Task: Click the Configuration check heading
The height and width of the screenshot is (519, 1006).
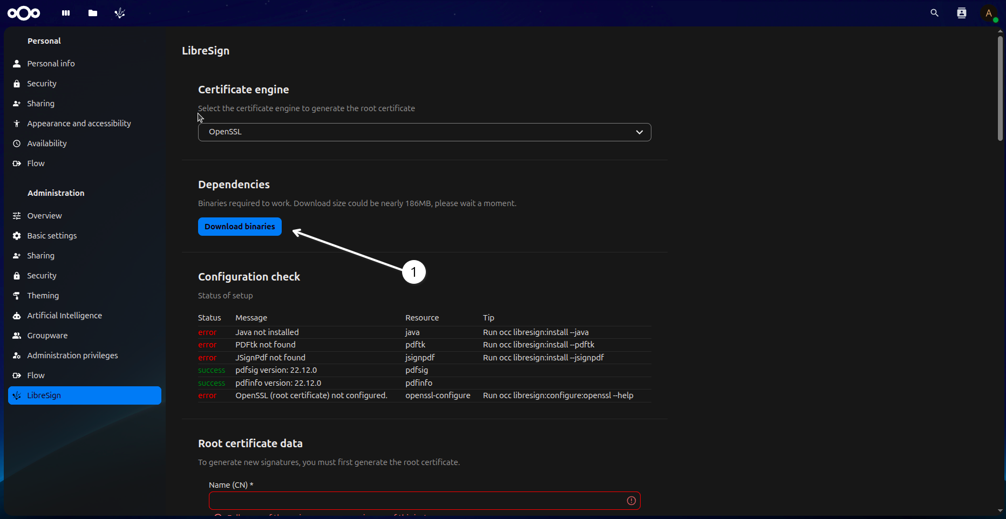Action: click(249, 277)
